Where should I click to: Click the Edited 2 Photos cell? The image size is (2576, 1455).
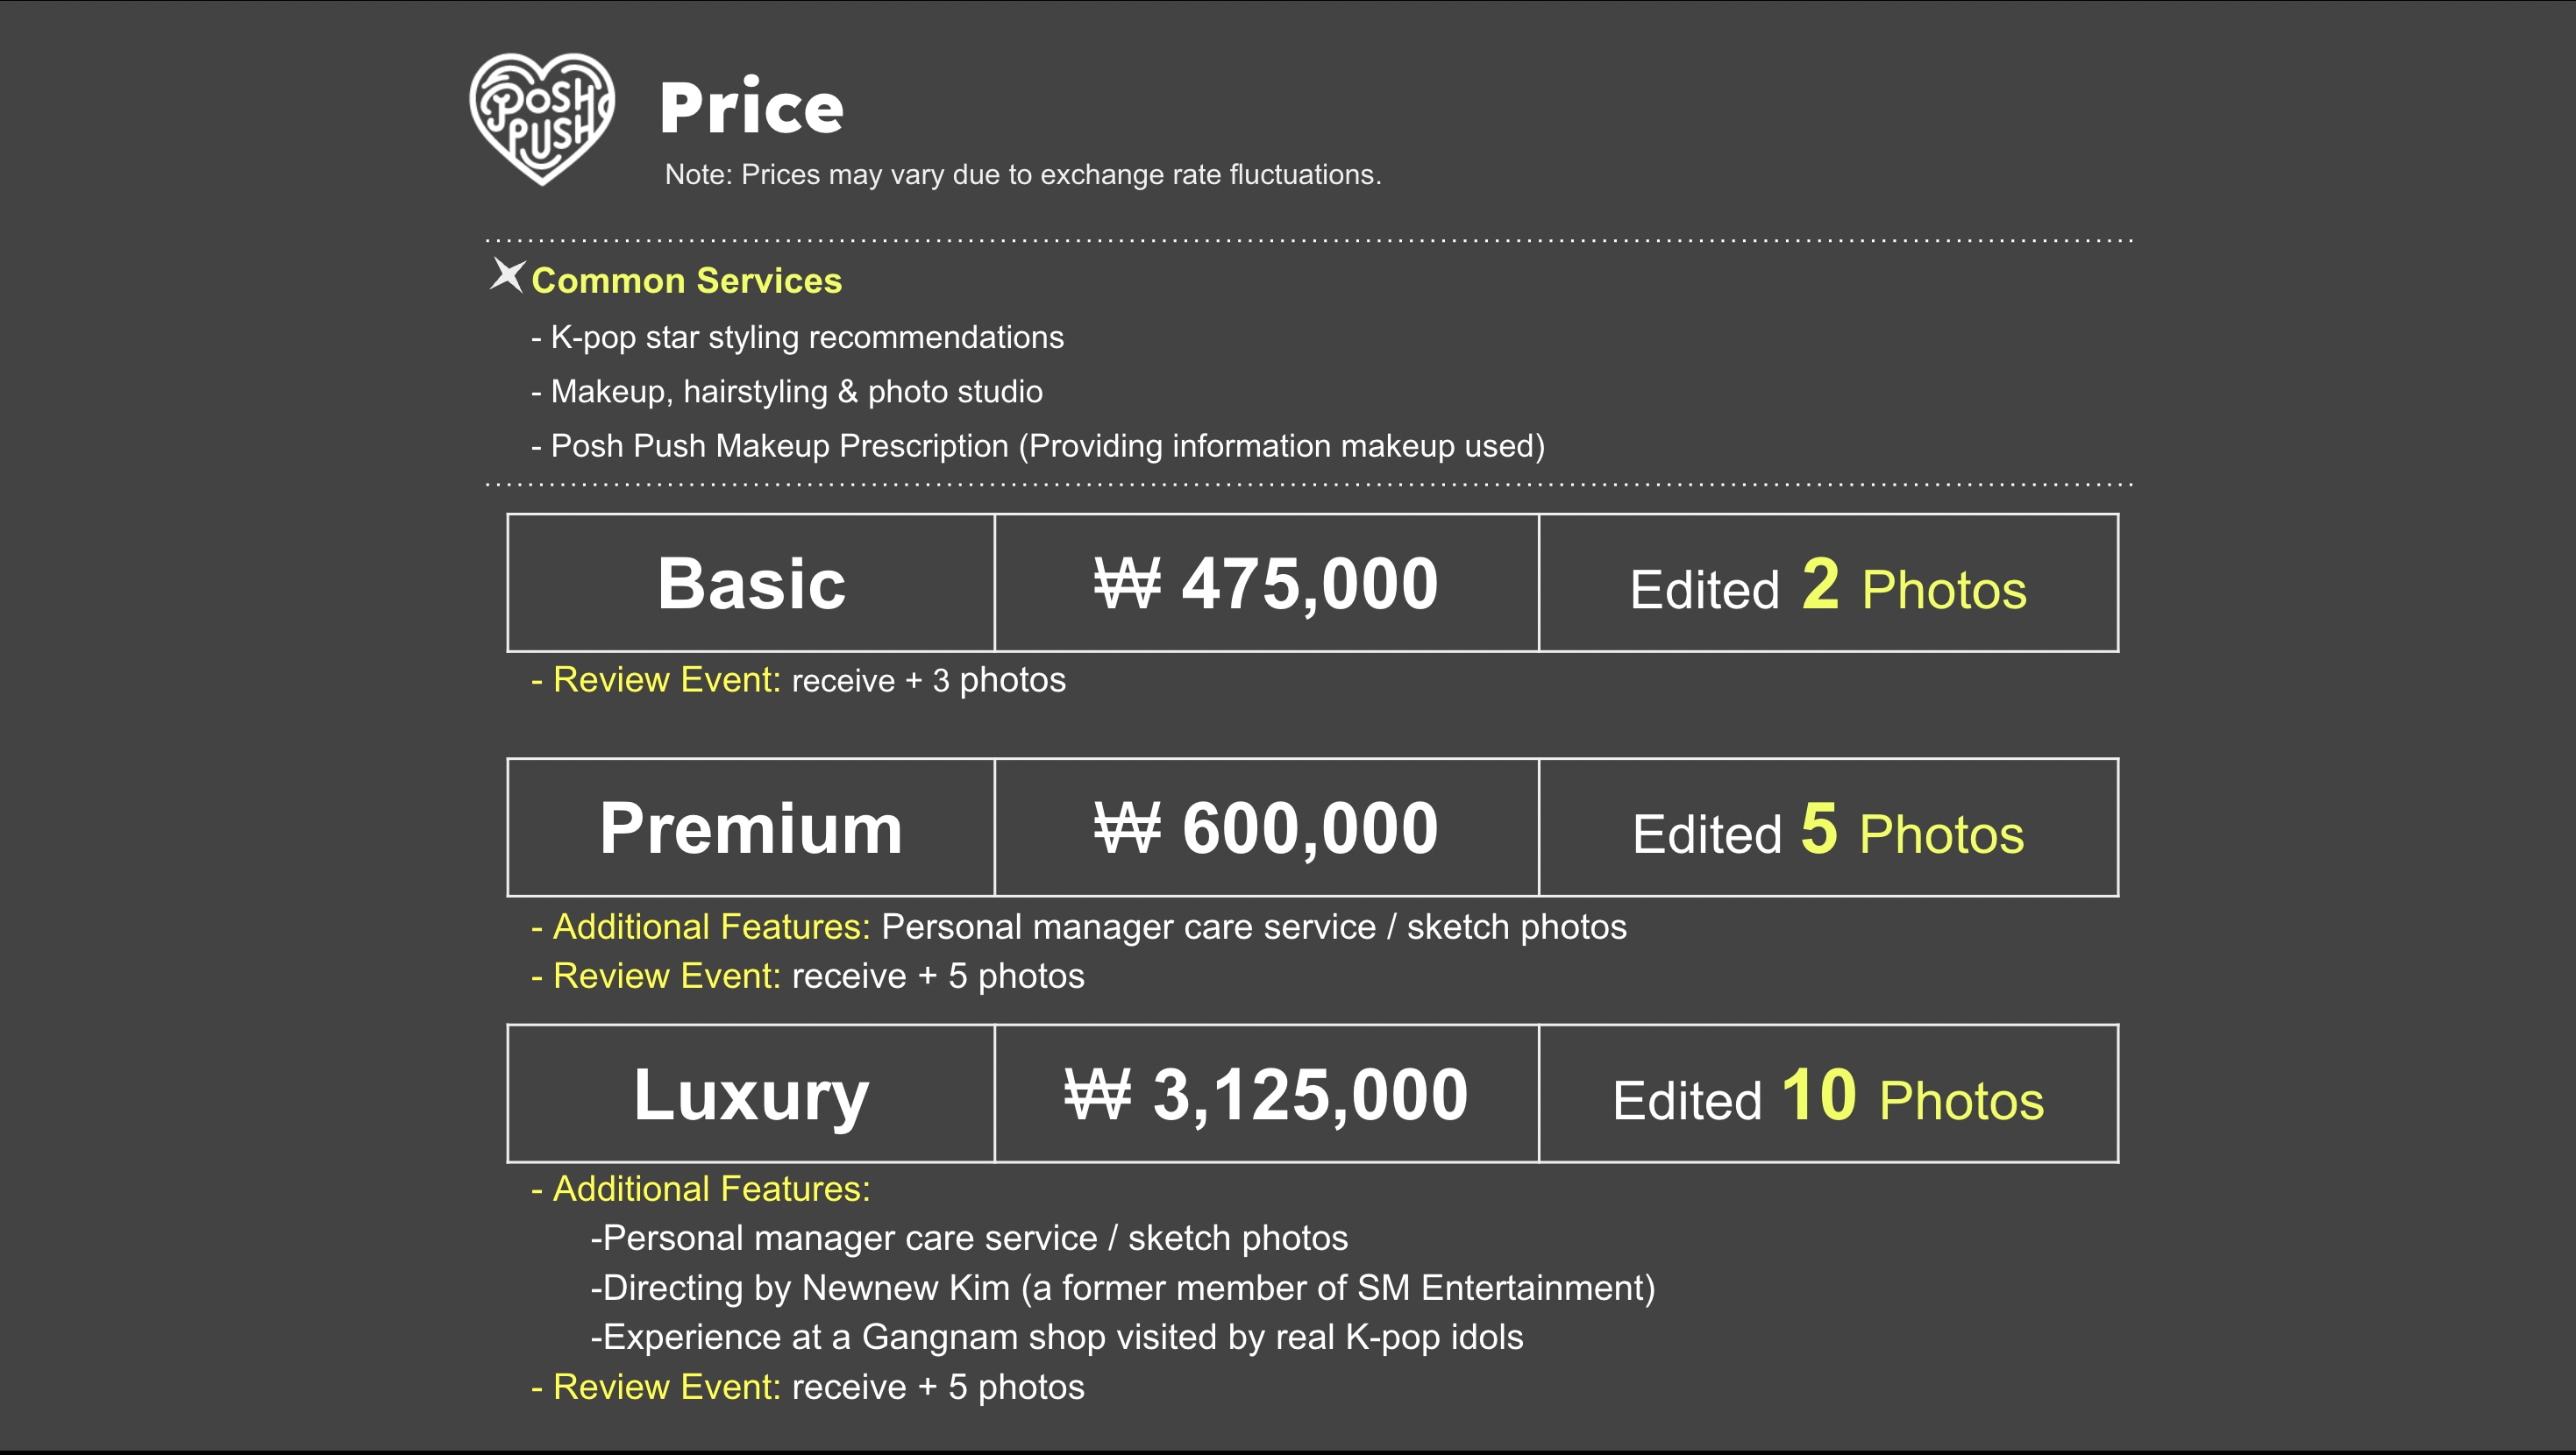[x=1828, y=585]
